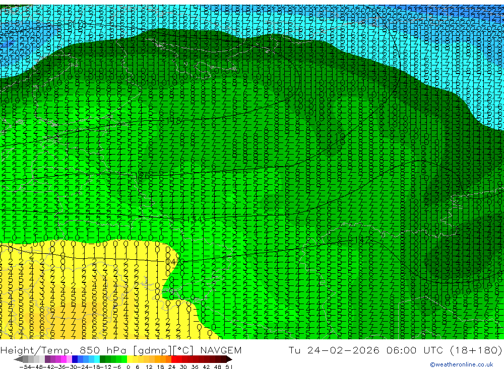504x369 pixels.
Task: Click the 36 legend value
Action: coord(195,367)
